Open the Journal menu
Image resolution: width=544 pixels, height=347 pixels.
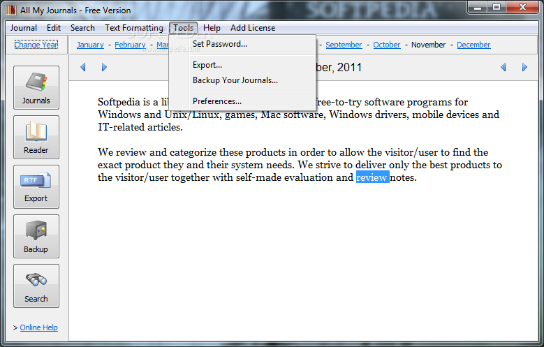click(23, 28)
